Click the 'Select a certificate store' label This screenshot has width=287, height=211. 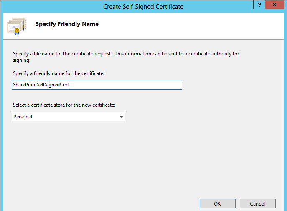tap(64, 105)
